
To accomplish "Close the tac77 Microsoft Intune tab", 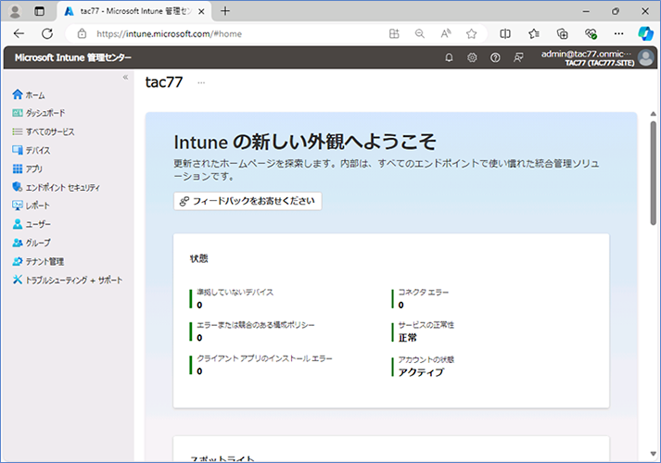I will pos(201,11).
